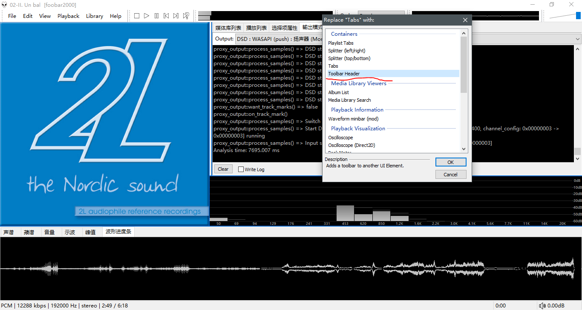Skip to next track
Screen dimensions: 582x310
coord(176,16)
